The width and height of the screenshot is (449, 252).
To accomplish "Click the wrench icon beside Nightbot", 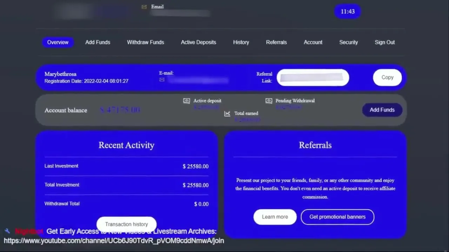I will [7, 231].
